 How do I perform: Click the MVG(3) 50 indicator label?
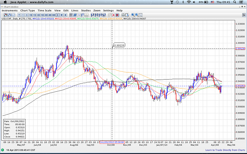88,19
